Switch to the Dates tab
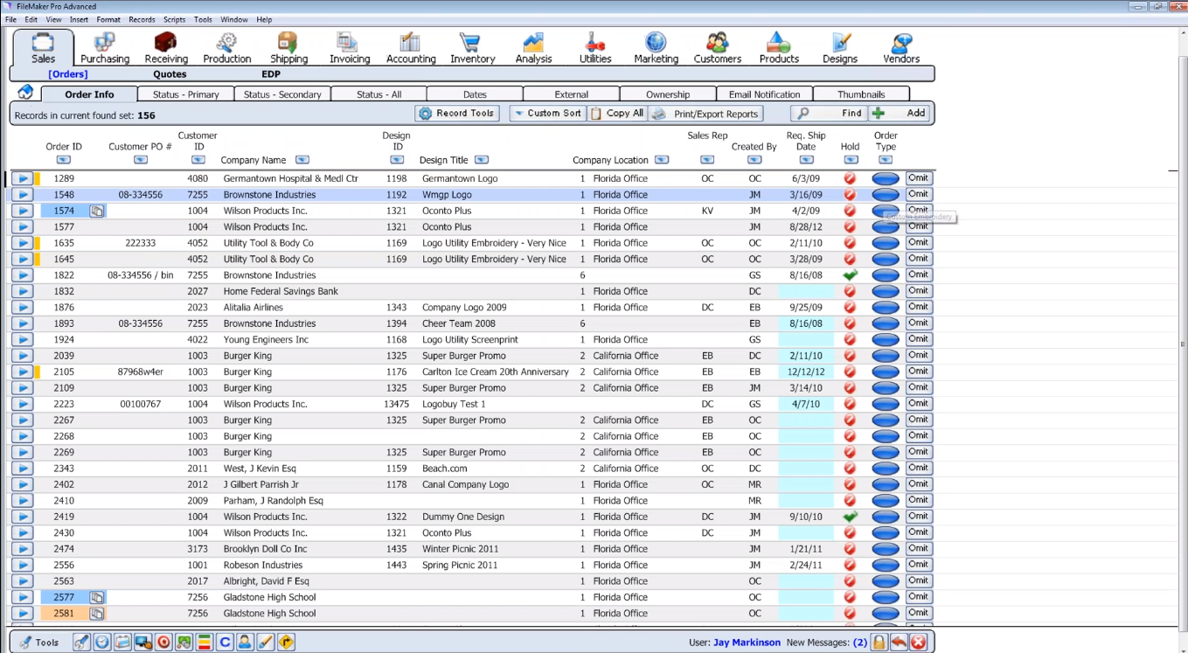This screenshot has width=1188, height=653. [x=475, y=94]
